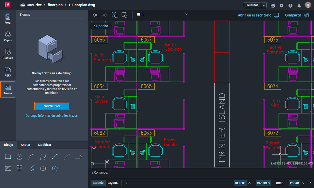Image resolution: width=314 pixels, height=188 pixels.
Task: Select the Circle draw tool
Action: [x=19, y=157]
